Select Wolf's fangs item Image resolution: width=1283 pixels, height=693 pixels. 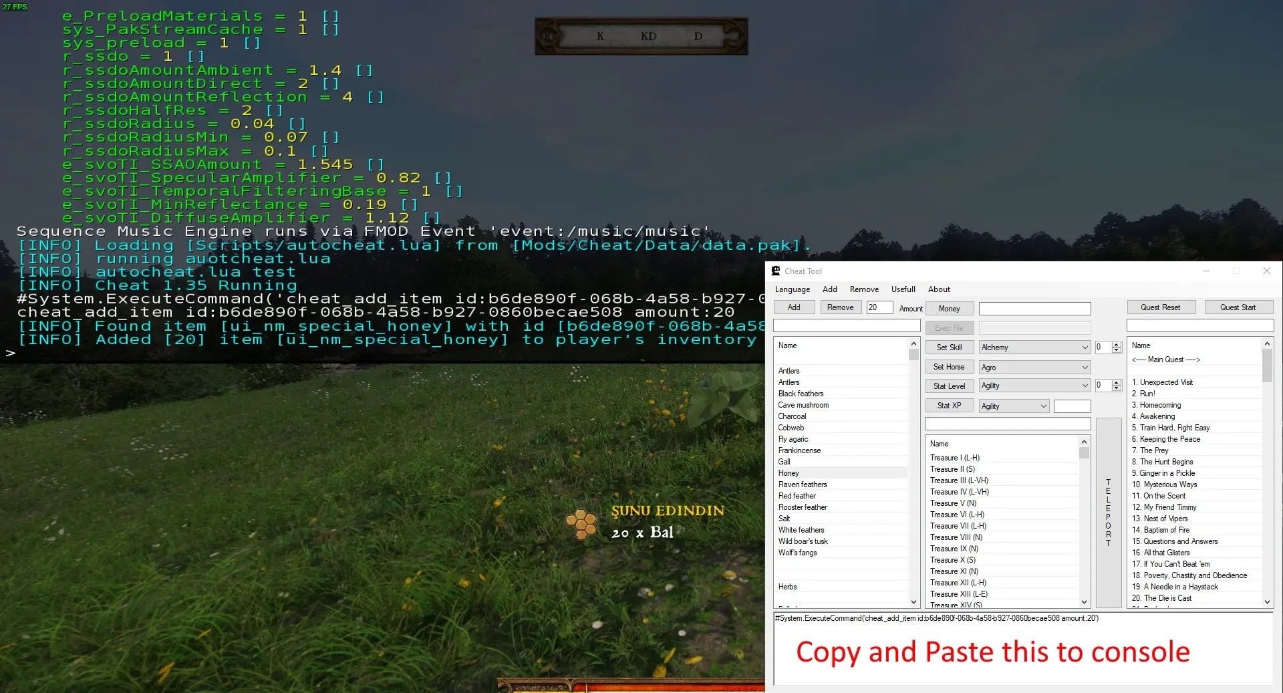[841, 553]
